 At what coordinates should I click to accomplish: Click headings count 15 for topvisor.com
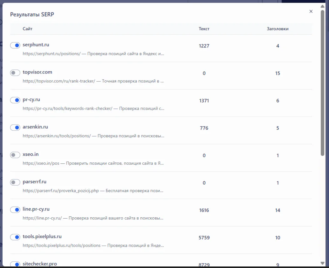coord(278,73)
